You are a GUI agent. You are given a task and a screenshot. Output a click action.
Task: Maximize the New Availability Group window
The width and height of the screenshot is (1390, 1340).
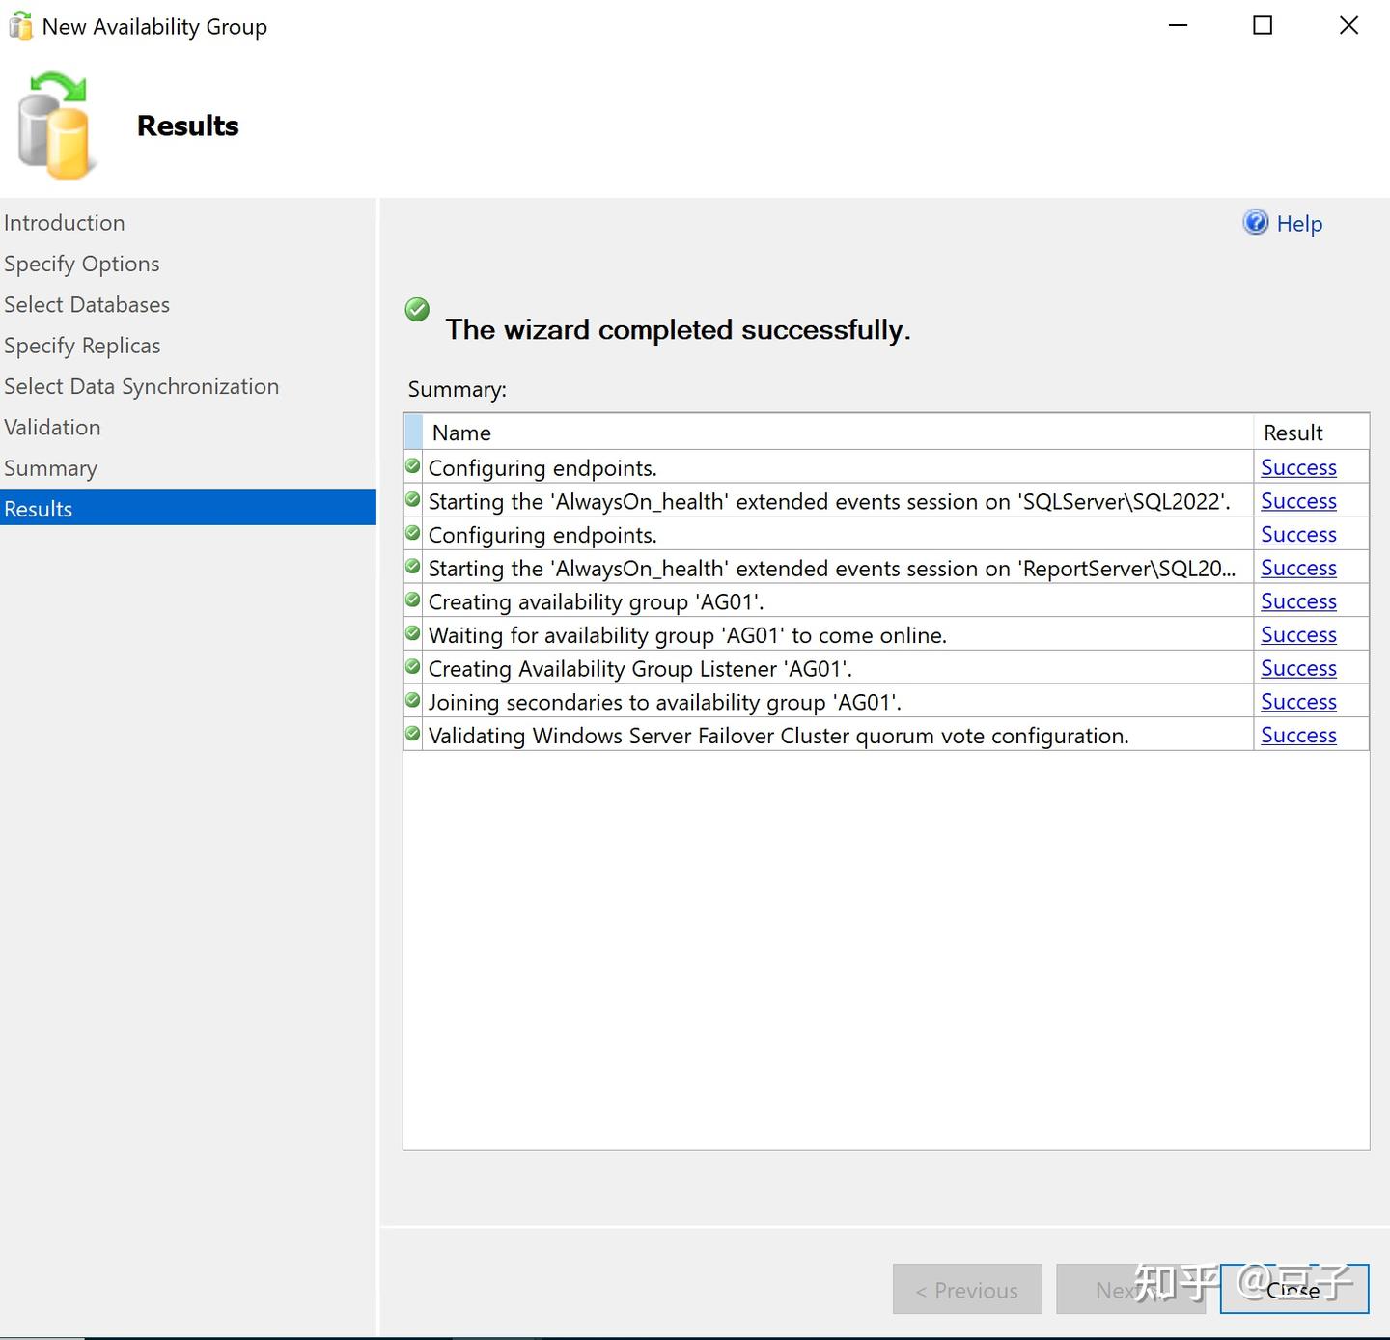(1263, 26)
